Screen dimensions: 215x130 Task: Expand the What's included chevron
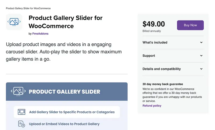click(x=201, y=43)
